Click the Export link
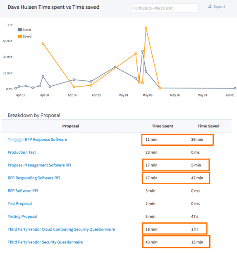 [216, 7]
